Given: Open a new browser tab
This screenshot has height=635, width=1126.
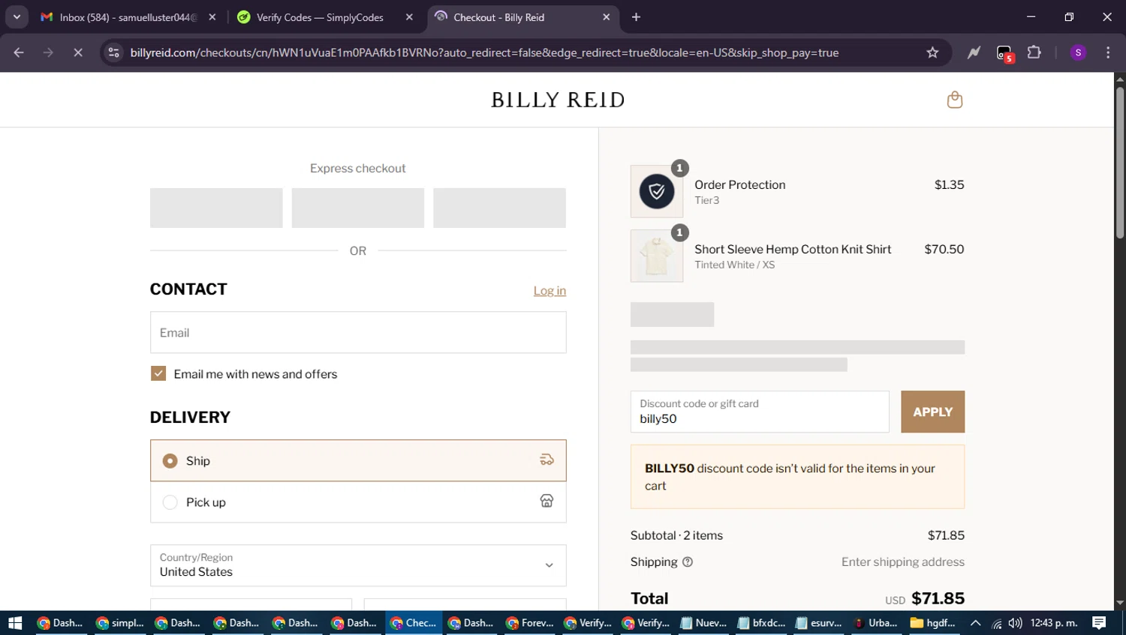Looking at the screenshot, I should pyautogui.click(x=636, y=17).
